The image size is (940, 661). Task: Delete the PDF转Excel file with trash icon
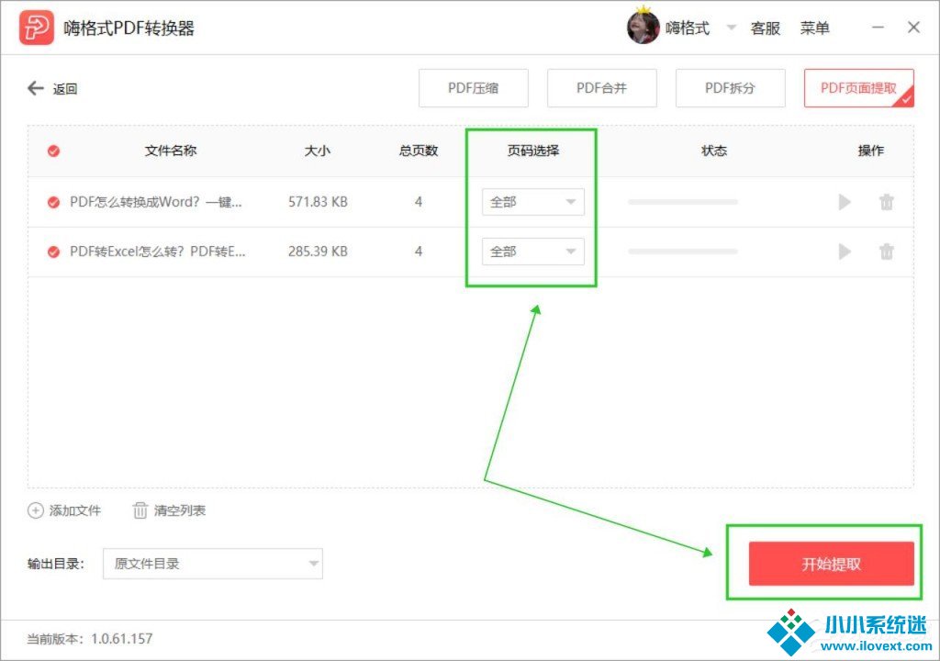click(886, 252)
